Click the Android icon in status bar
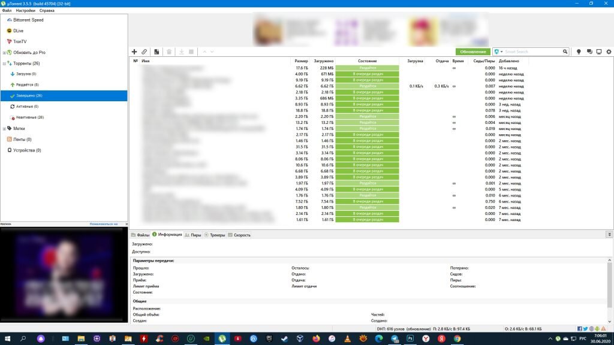The height and width of the screenshot is (345, 614). 597,329
